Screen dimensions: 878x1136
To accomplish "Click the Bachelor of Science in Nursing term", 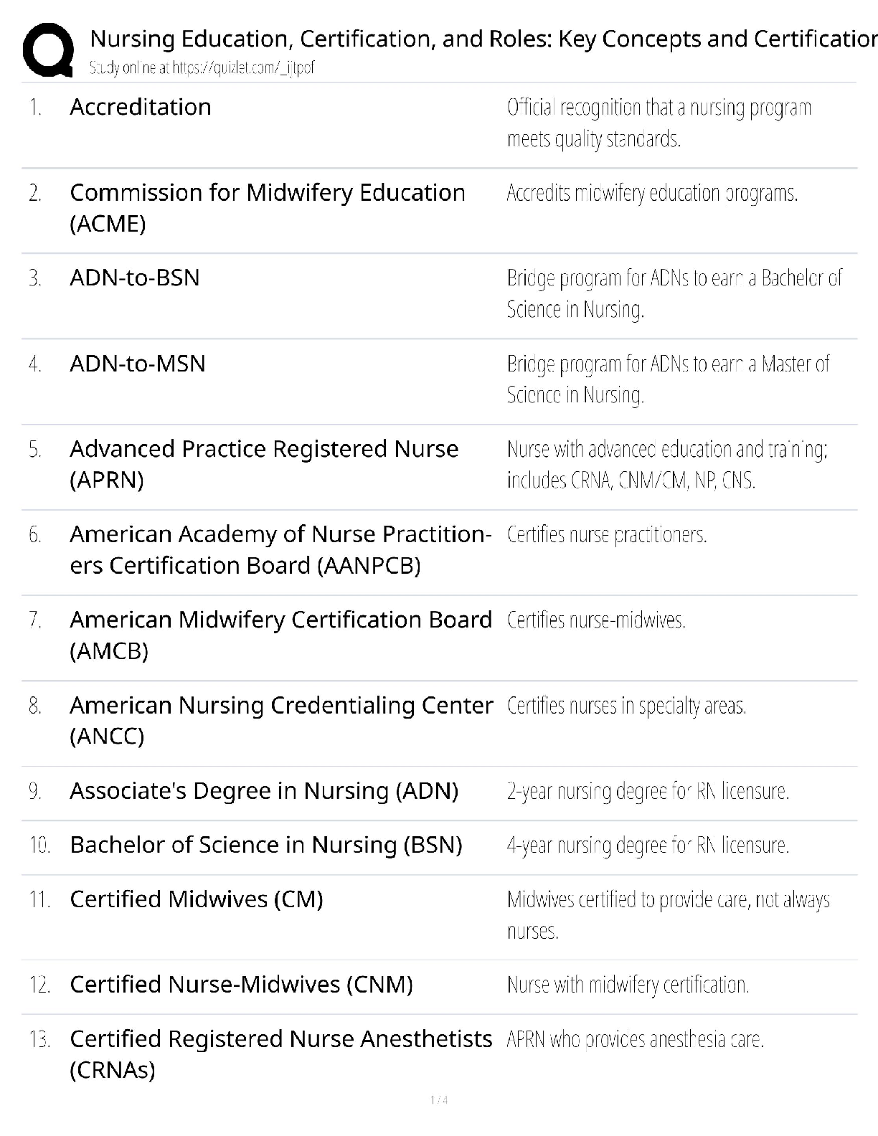I will tap(266, 845).
